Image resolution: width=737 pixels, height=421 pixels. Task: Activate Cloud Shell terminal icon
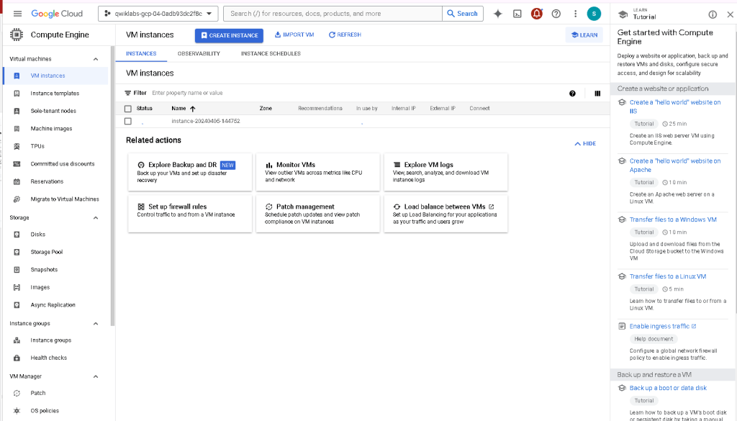(517, 14)
